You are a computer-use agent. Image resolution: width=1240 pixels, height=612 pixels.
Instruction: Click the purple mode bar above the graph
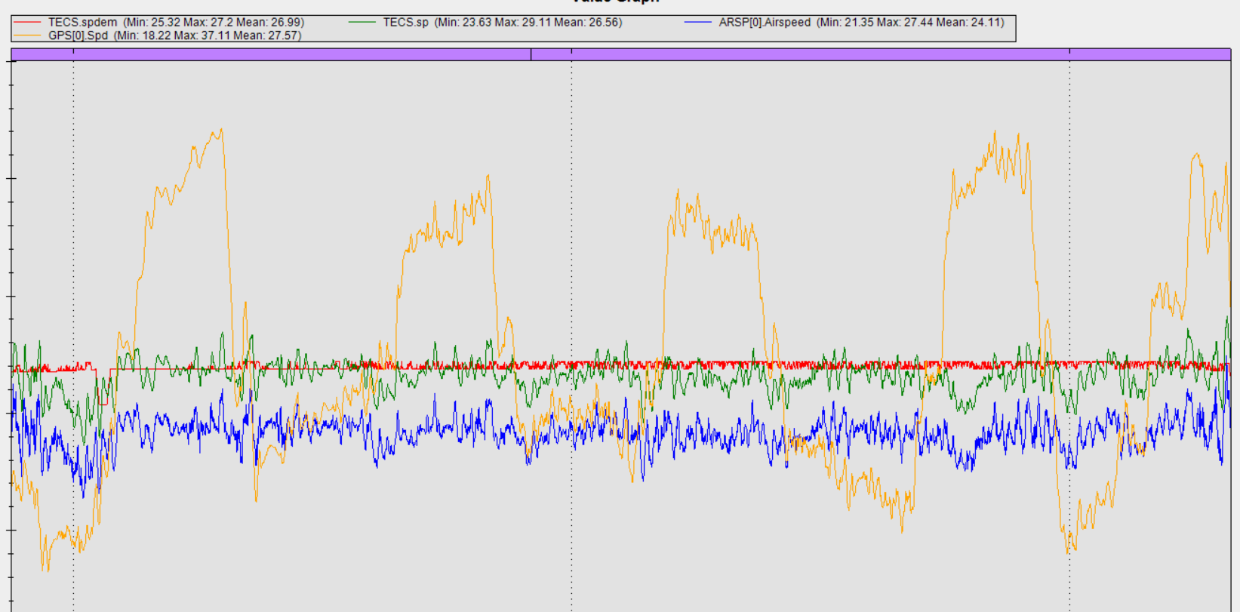click(621, 54)
